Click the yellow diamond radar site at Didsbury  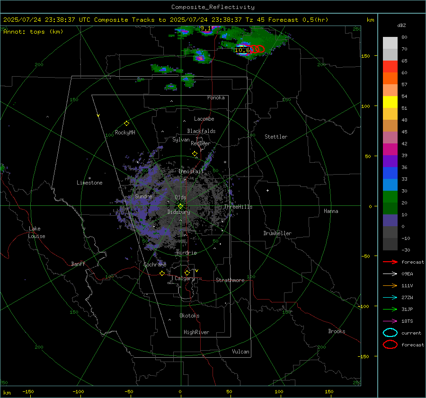click(180, 206)
